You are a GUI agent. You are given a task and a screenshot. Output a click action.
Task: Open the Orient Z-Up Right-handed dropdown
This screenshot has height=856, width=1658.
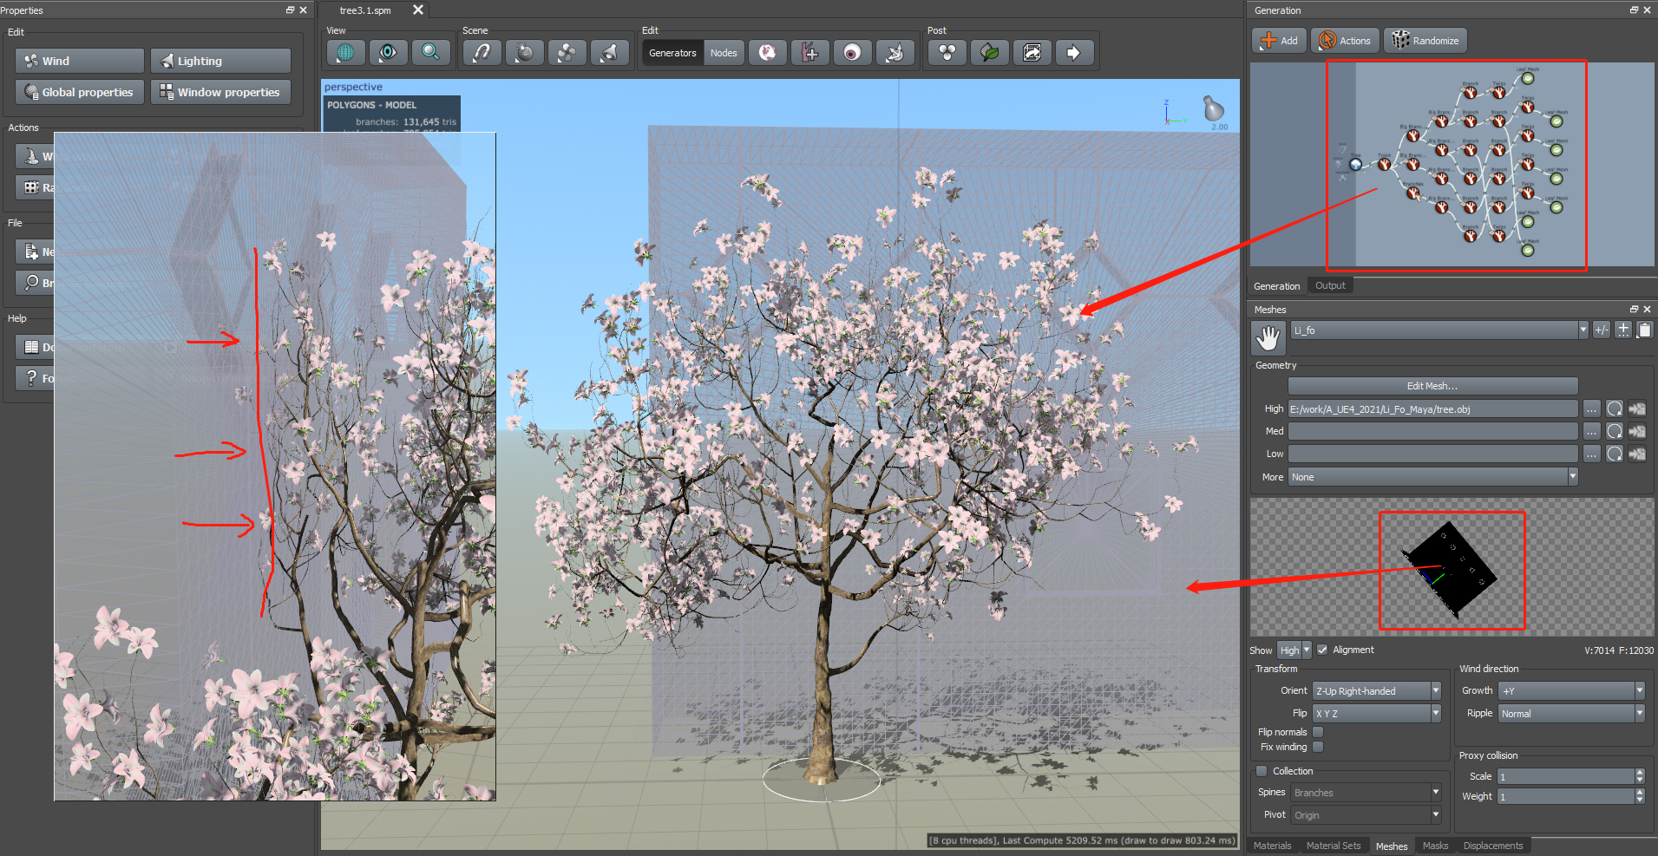(1376, 690)
